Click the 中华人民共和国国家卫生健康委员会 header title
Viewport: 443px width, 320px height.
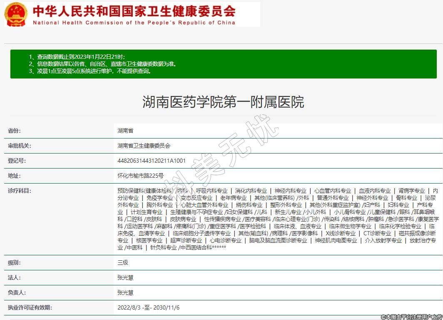[x=134, y=10]
